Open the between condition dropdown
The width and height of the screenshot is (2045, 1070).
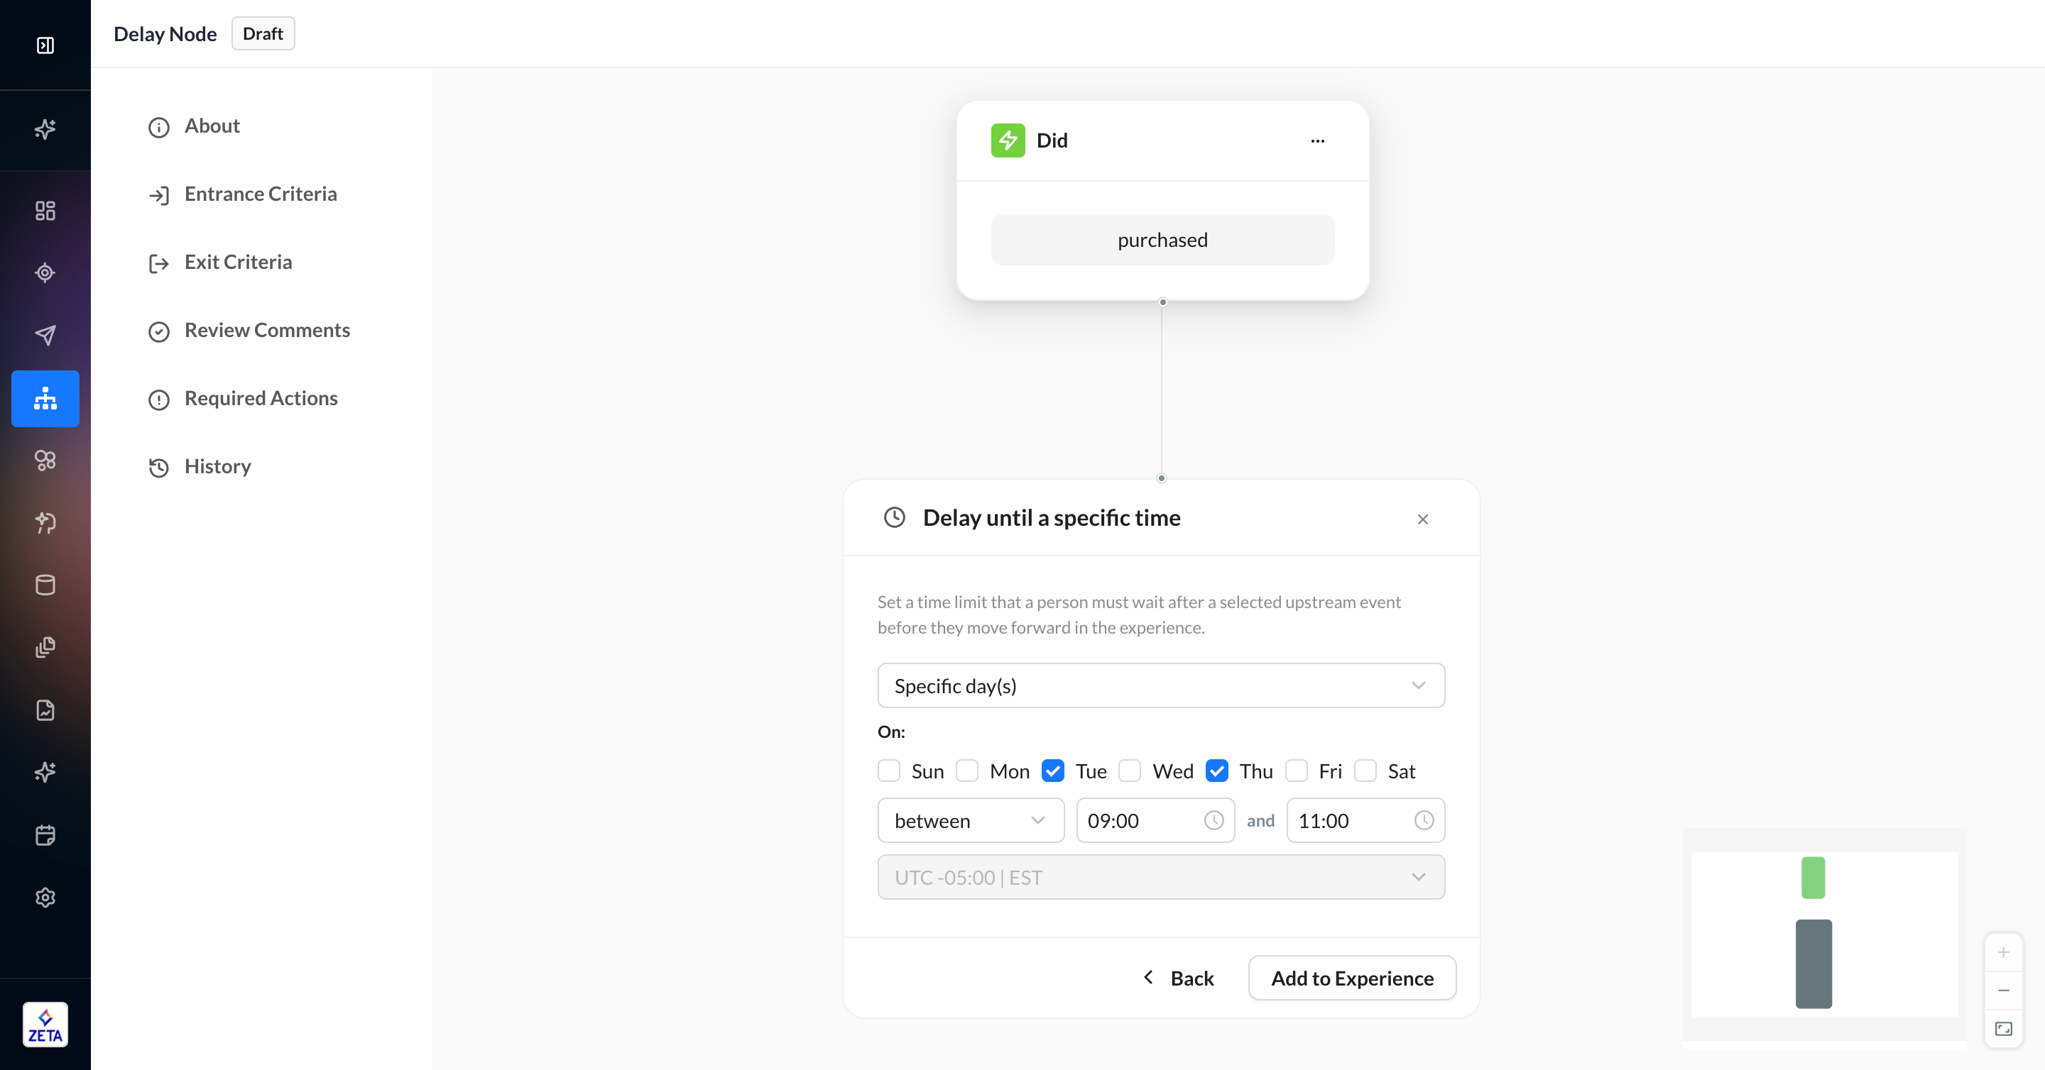[x=970, y=820]
